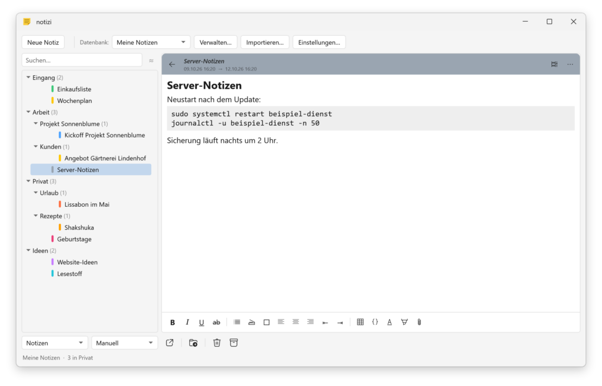602x386 pixels.
Task: Click the red color marker of Lissabon im Mai
Action: pos(59,204)
